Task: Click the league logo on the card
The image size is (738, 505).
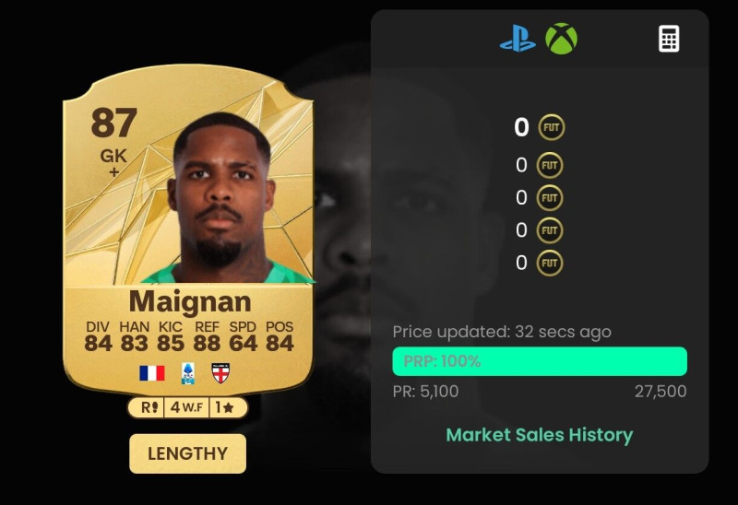Action: click(x=188, y=373)
